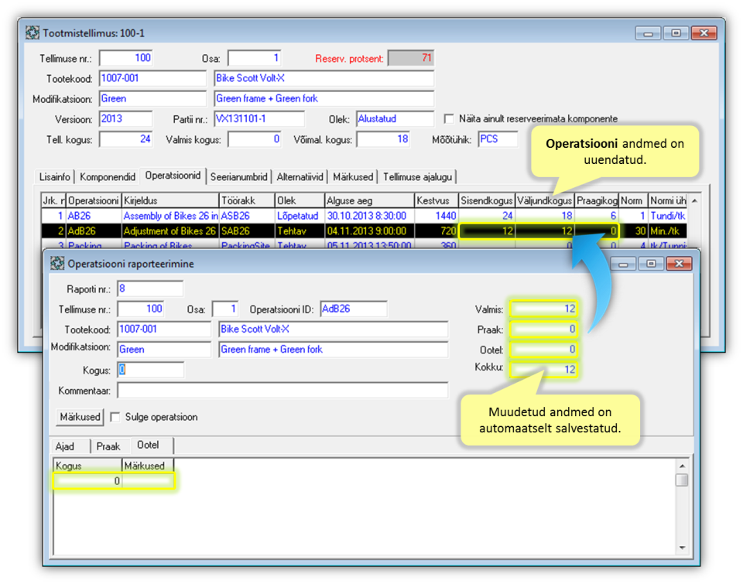Switch to the Ajad tab
743x584 pixels.
tap(65, 446)
